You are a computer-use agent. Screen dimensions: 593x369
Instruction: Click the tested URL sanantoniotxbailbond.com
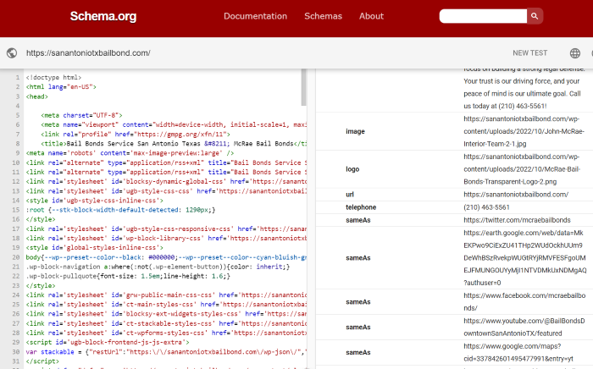(88, 52)
